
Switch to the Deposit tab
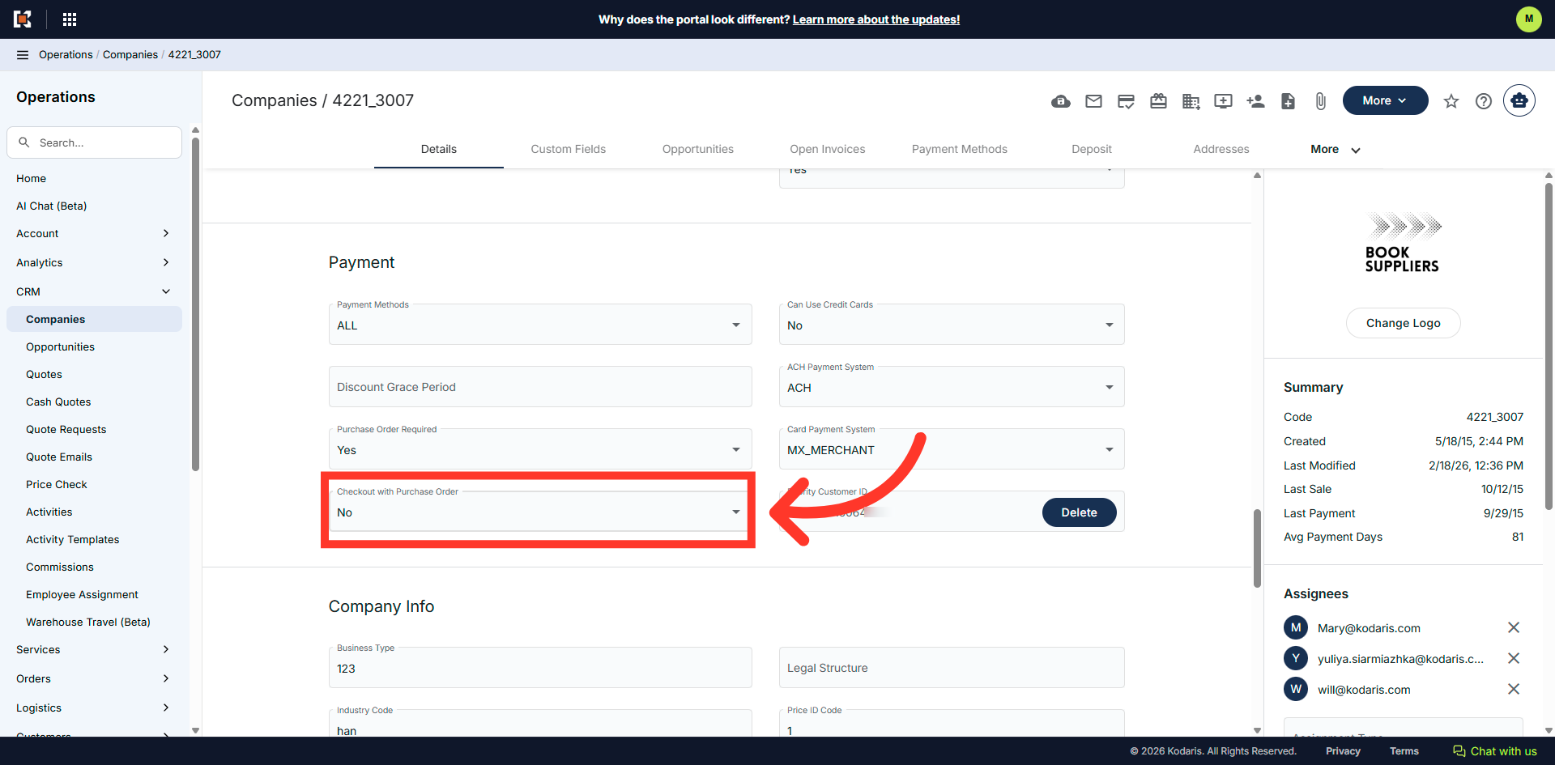coord(1092,149)
